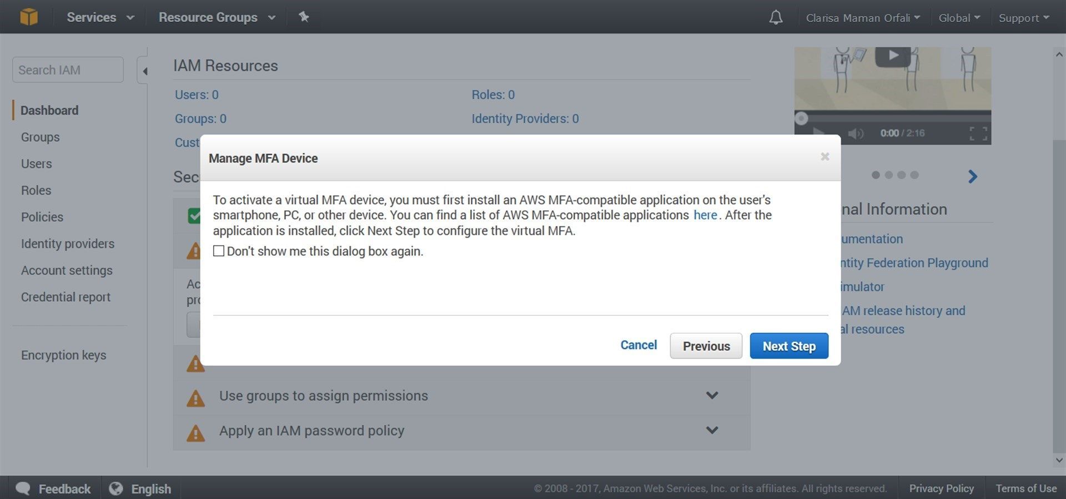Select the first carousel dot
The height and width of the screenshot is (499, 1066).
coord(876,175)
